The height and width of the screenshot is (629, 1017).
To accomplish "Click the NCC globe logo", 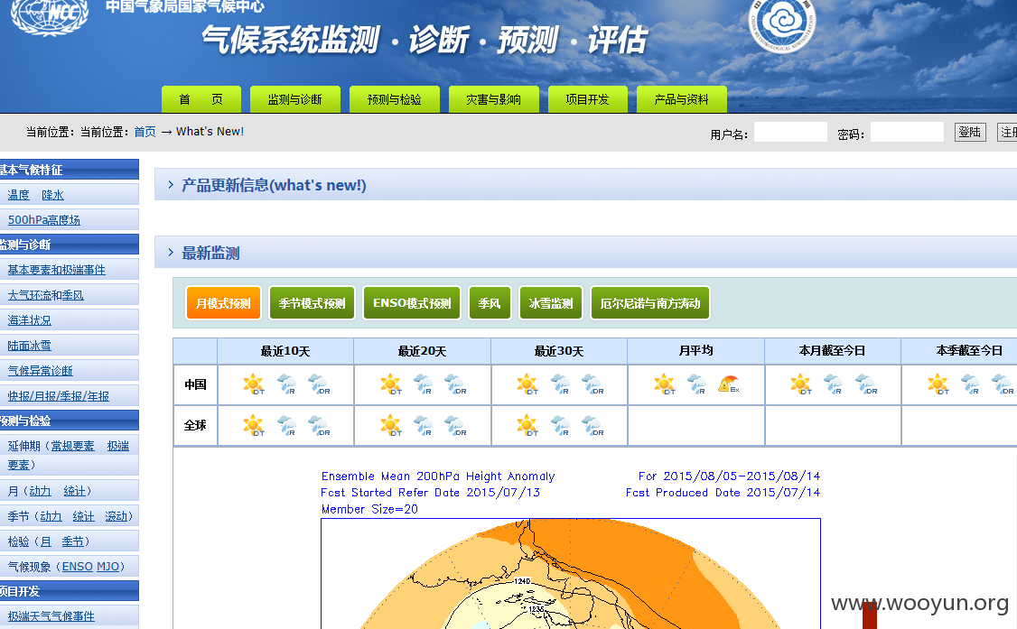I will tap(50, 15).
